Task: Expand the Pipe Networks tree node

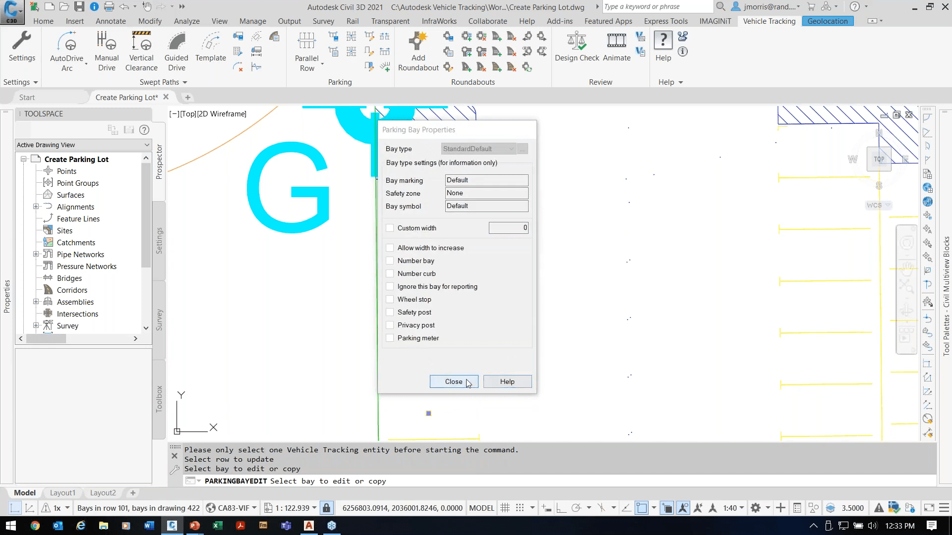Action: [36, 254]
